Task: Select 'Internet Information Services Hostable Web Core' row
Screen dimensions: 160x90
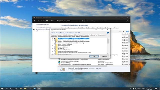Action: [74, 53]
